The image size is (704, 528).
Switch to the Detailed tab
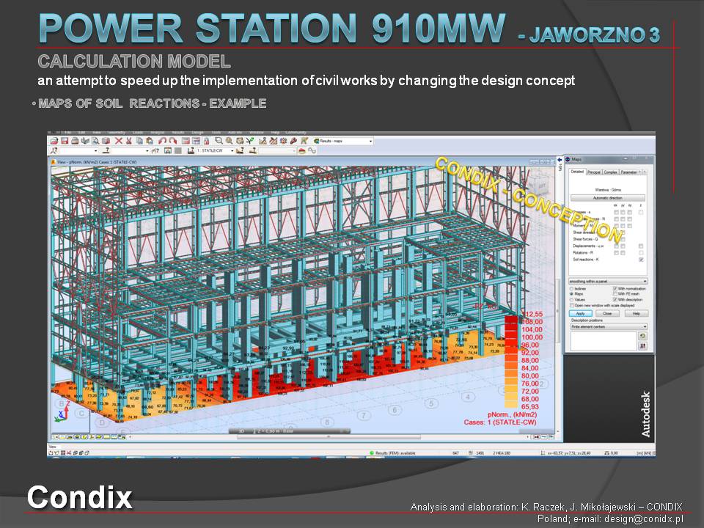[577, 172]
